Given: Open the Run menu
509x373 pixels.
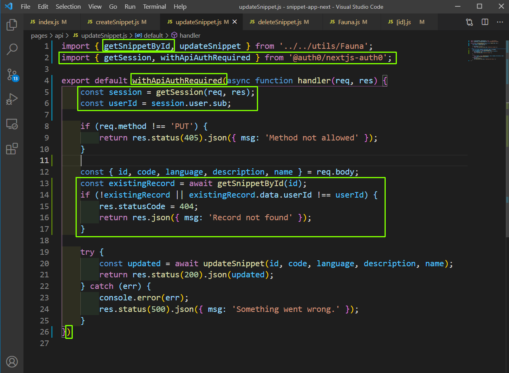Looking at the screenshot, I should pos(130,6).
